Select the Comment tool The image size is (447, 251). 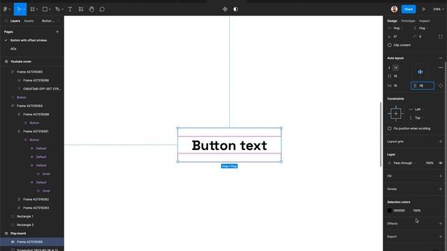pyautogui.click(x=102, y=9)
